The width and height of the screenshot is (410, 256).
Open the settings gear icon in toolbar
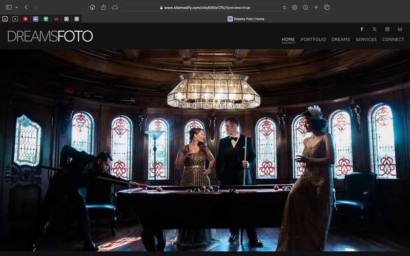(x=294, y=7)
